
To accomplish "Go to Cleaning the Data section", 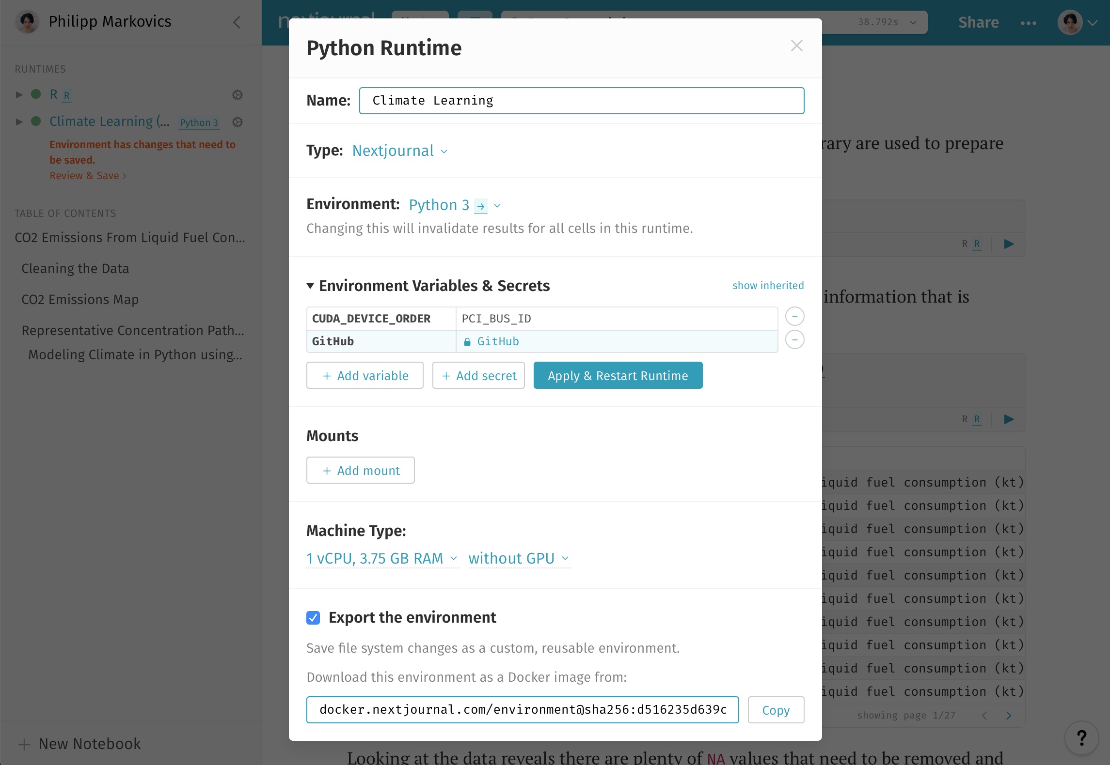I will [x=75, y=269].
